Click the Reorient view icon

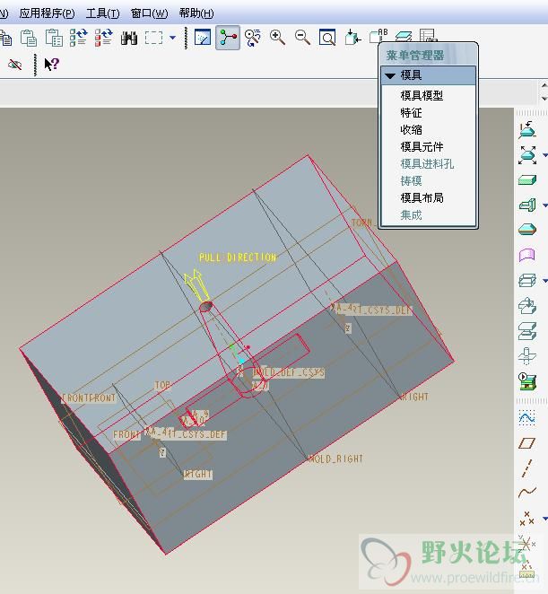point(352,38)
